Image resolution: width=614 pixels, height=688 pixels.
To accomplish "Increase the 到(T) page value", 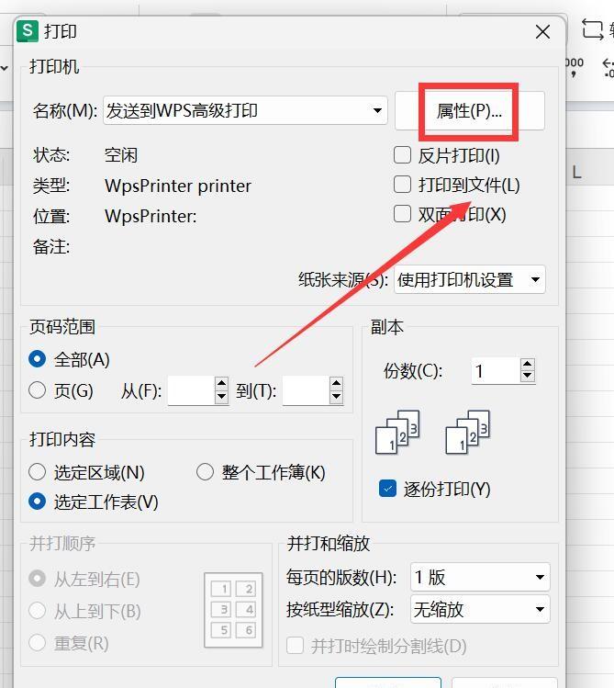I will [x=337, y=383].
